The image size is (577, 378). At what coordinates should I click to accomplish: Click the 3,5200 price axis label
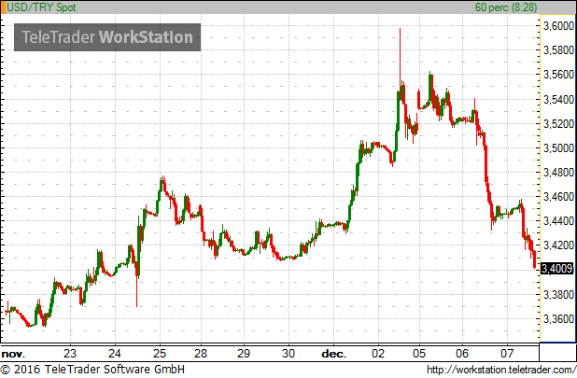pyautogui.click(x=558, y=123)
